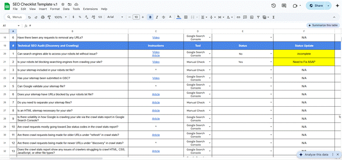Open the Extensions menu

(x=90, y=9)
